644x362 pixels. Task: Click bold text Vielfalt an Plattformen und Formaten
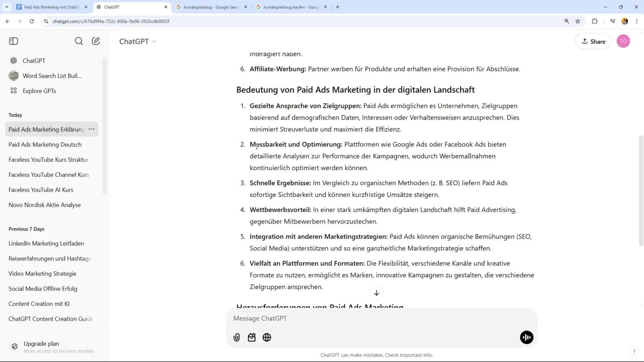pyautogui.click(x=307, y=263)
